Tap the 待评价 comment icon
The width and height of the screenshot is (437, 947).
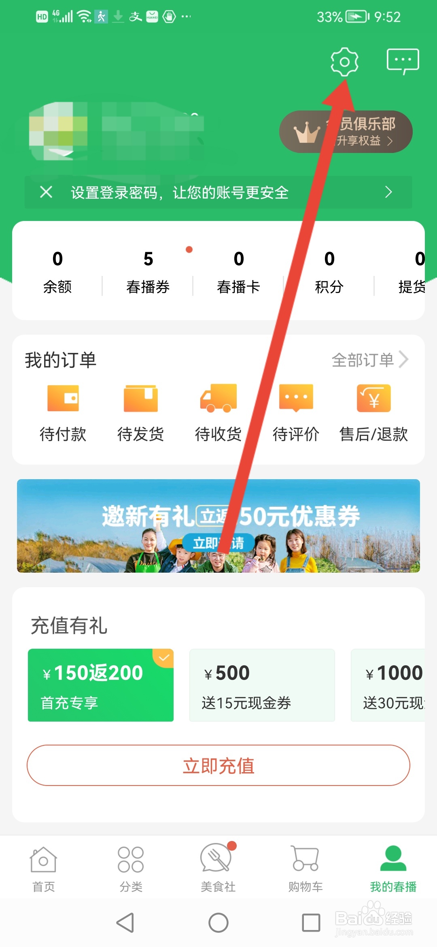click(296, 398)
